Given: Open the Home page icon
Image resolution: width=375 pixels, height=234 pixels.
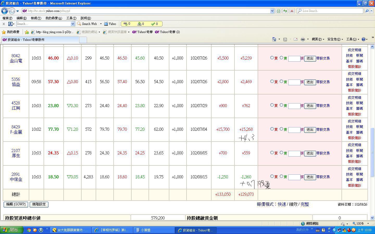Looking at the screenshot, I should pyautogui.click(x=274, y=39).
